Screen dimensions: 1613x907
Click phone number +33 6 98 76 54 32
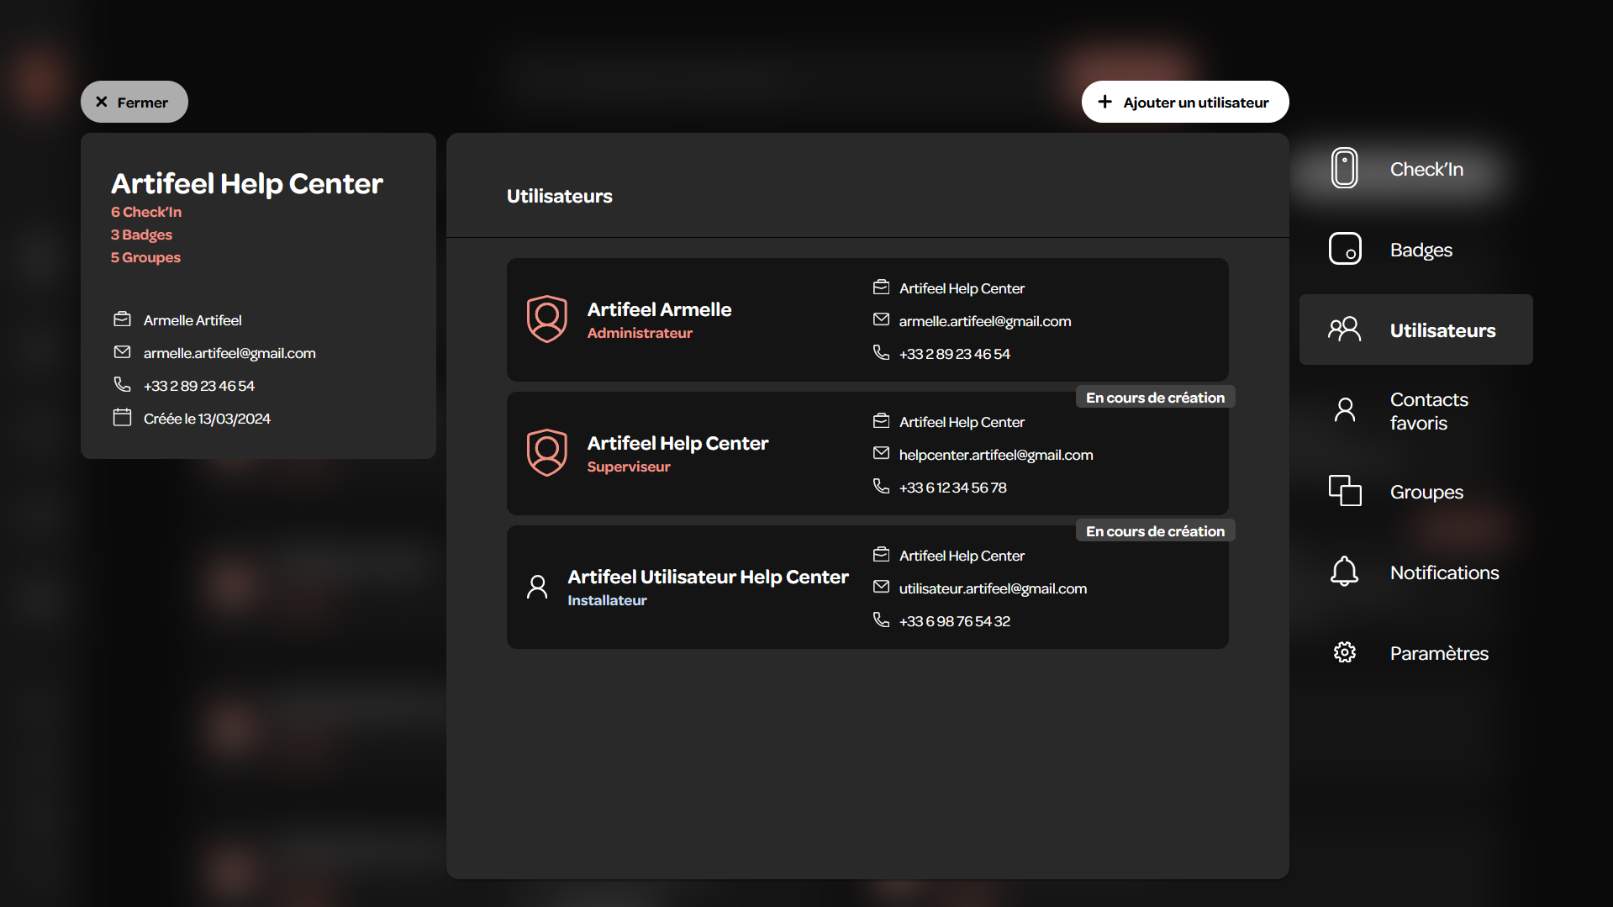click(955, 621)
